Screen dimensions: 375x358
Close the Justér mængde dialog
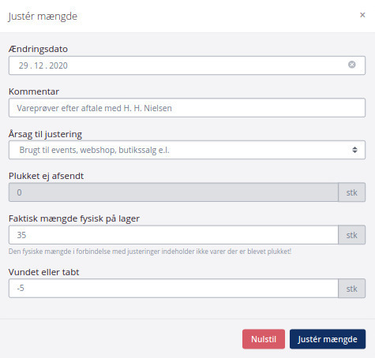pos(362,15)
